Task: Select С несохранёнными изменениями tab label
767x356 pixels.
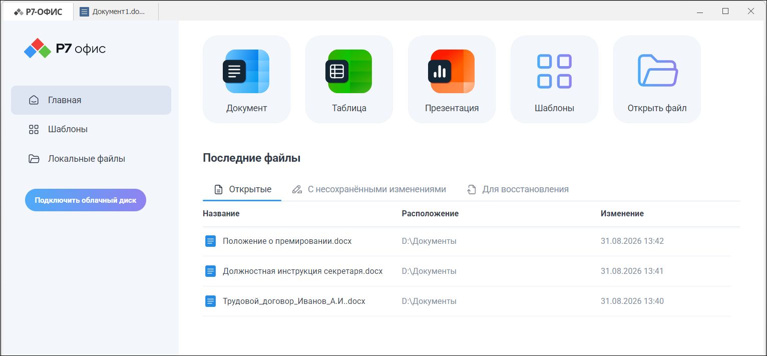Action: tap(377, 189)
